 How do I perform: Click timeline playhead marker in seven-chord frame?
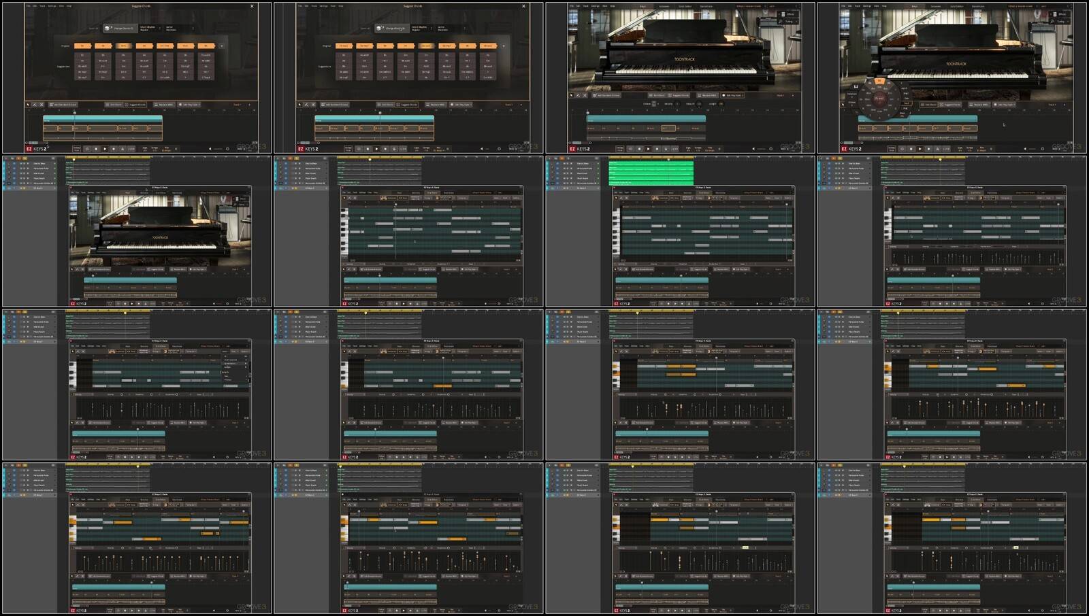pos(75,112)
